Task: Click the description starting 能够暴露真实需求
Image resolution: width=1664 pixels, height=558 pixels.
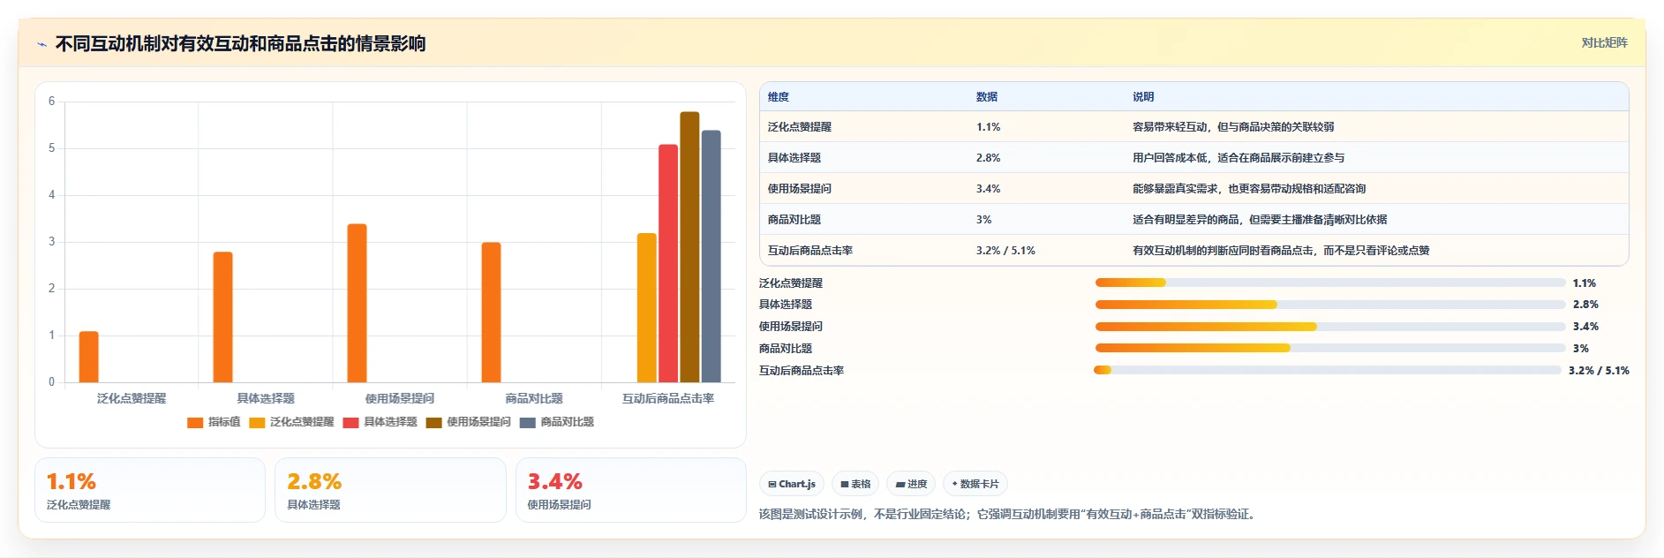Action: click(1249, 189)
